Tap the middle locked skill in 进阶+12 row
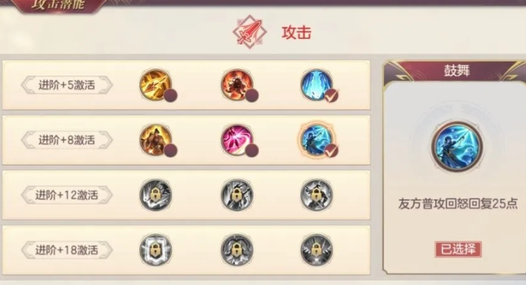 [237, 195]
